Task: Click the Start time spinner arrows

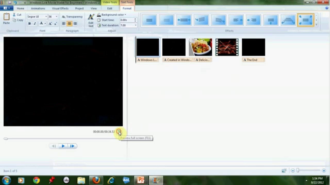Action: click(x=135, y=20)
